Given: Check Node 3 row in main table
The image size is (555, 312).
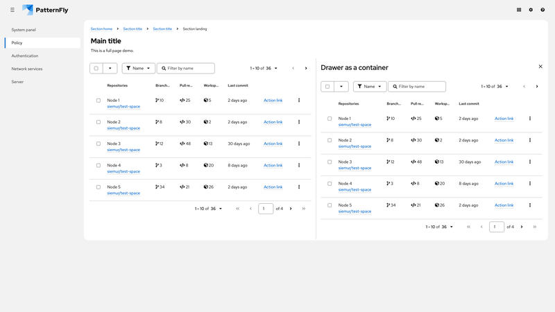Looking at the screenshot, I should pyautogui.click(x=99, y=144).
